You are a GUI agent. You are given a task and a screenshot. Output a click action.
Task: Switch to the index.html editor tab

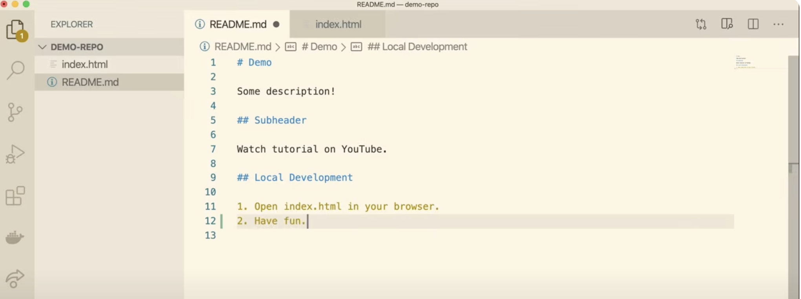[338, 24]
